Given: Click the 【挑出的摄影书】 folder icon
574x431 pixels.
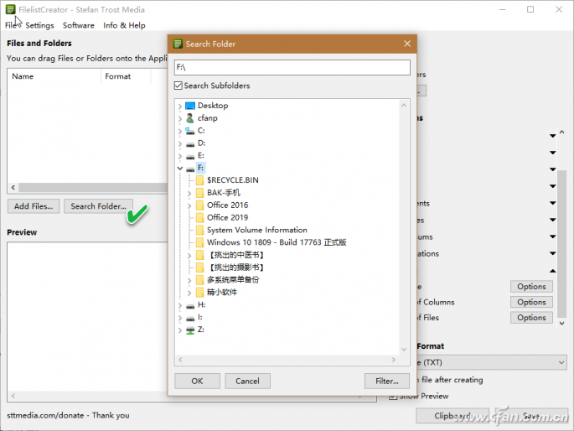Looking at the screenshot, I should click(x=199, y=267).
